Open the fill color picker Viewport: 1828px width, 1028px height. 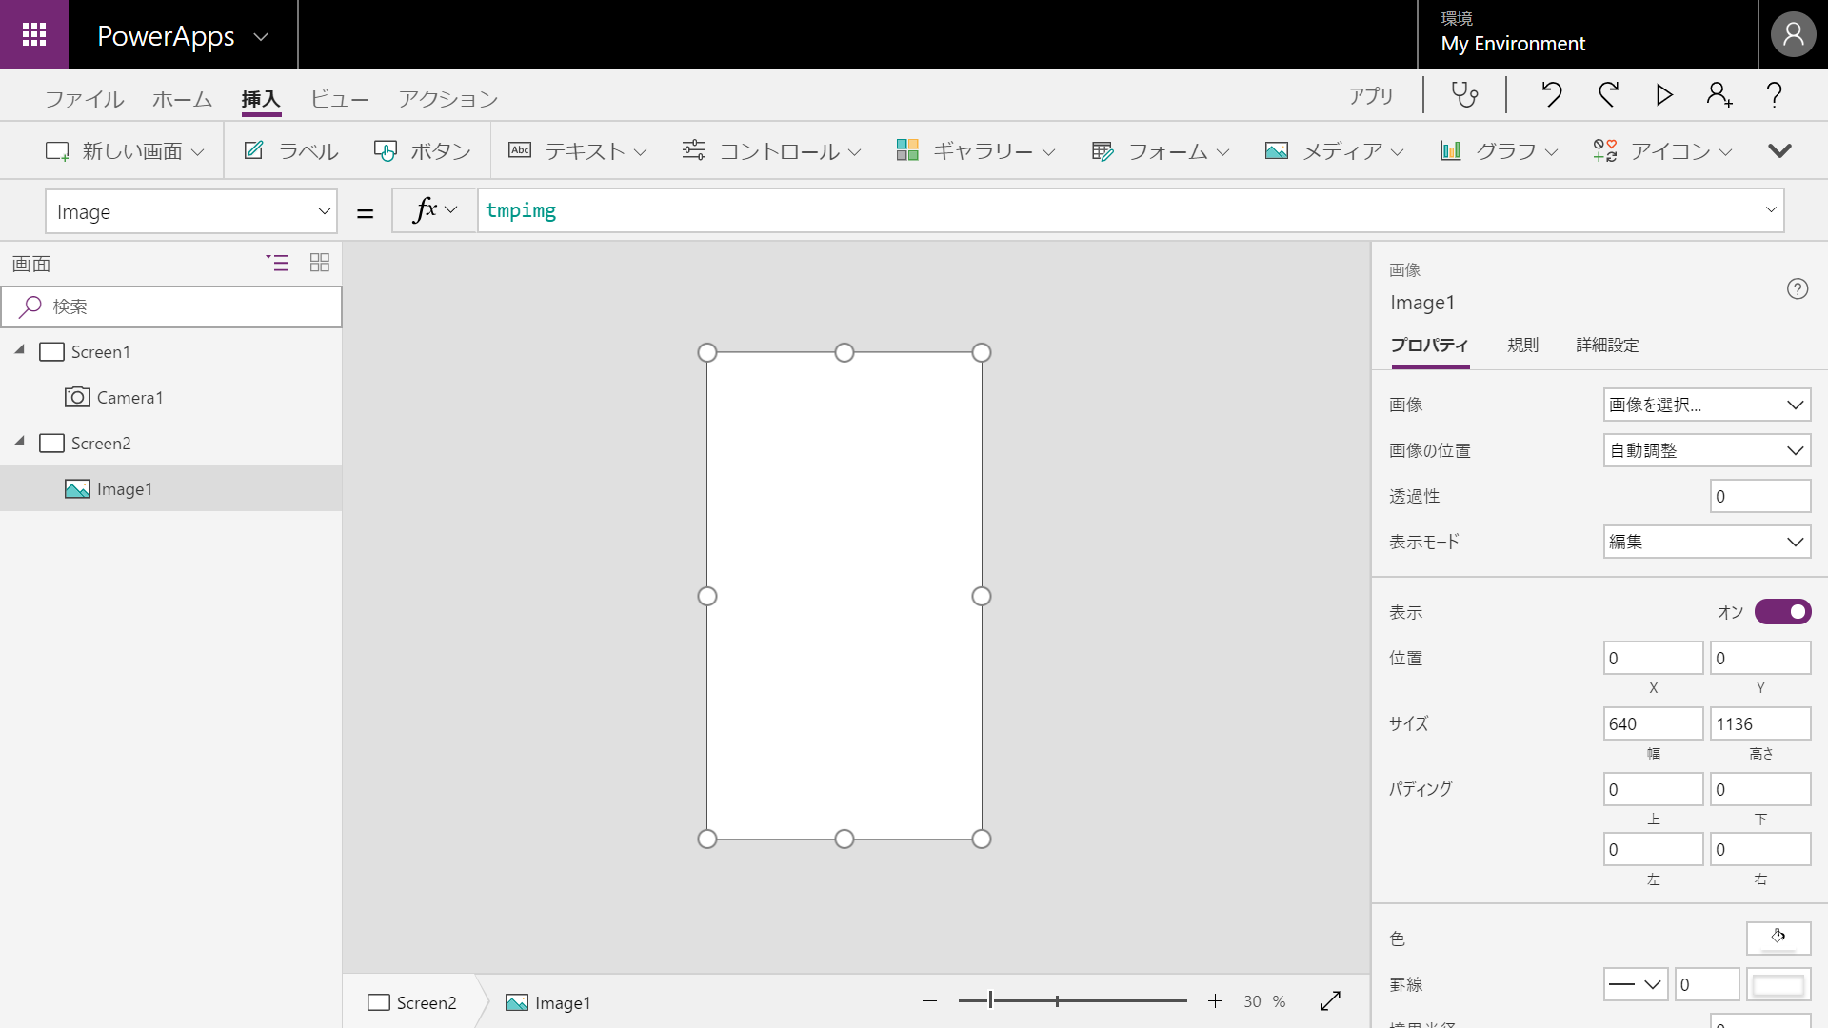pyautogui.click(x=1778, y=938)
